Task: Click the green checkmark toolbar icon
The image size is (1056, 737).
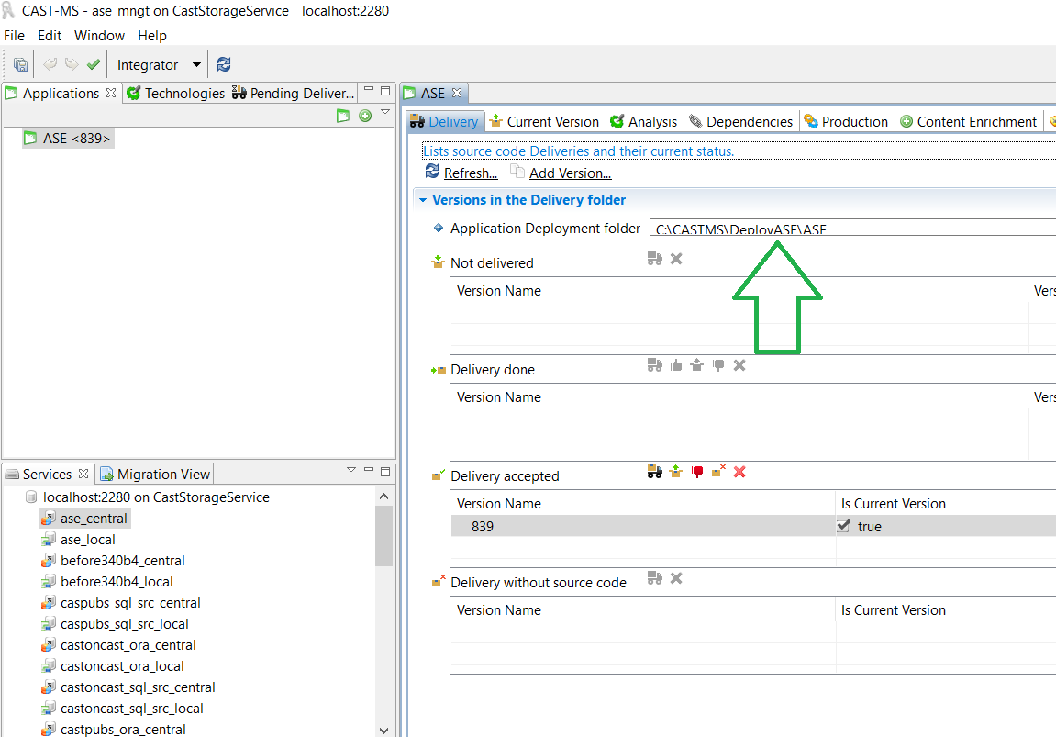Action: 94,64
